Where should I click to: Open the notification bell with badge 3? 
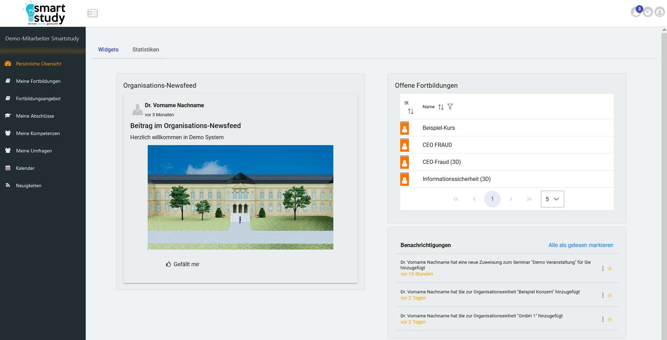click(636, 12)
